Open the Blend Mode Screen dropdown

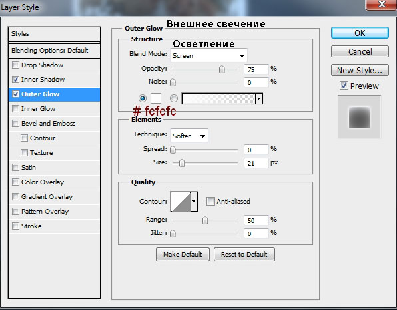[x=208, y=55]
